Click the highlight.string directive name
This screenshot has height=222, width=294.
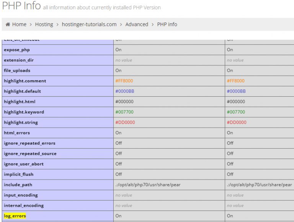click(21, 122)
